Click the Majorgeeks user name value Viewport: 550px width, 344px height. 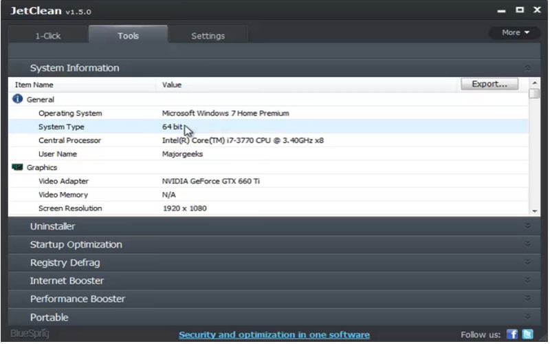coord(182,154)
